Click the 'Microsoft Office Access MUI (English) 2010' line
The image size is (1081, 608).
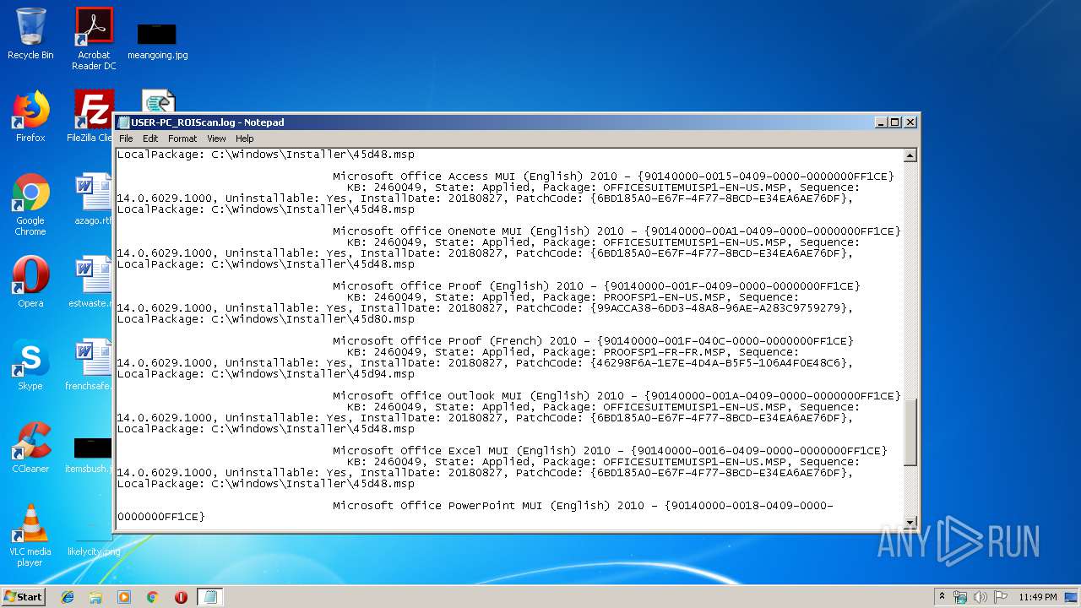(x=613, y=176)
